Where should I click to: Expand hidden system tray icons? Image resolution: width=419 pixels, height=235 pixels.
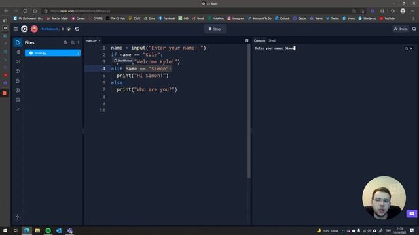click(x=343, y=230)
